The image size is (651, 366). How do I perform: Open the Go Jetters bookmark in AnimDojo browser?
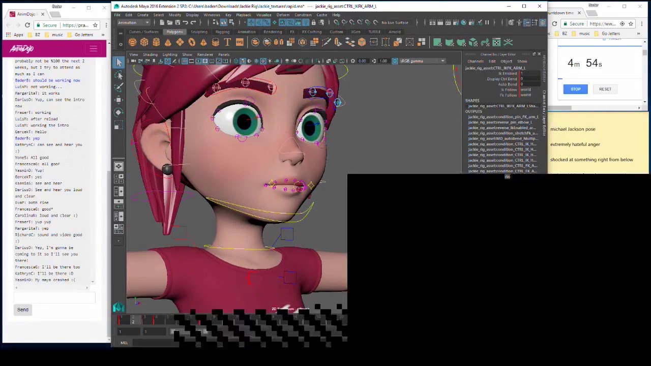[x=81, y=35]
